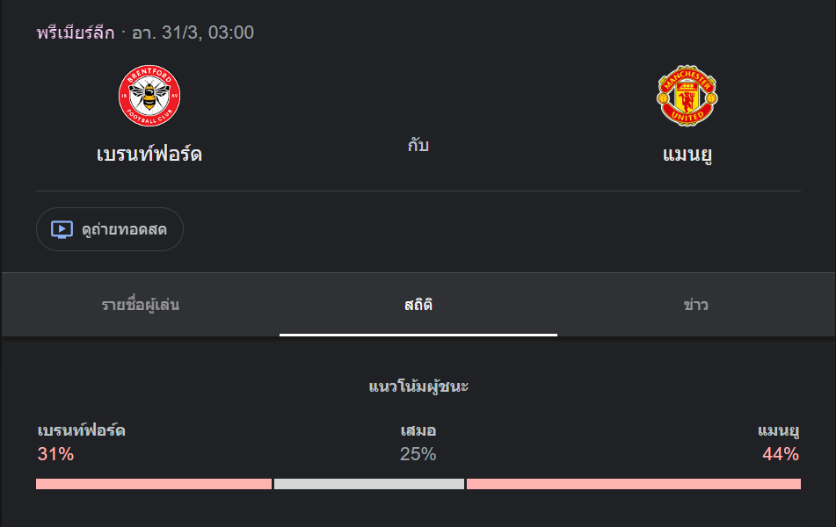This screenshot has height=527, width=836.
Task: Click the แนวโน้มผู้ชนะ heading
Action: coord(418,386)
